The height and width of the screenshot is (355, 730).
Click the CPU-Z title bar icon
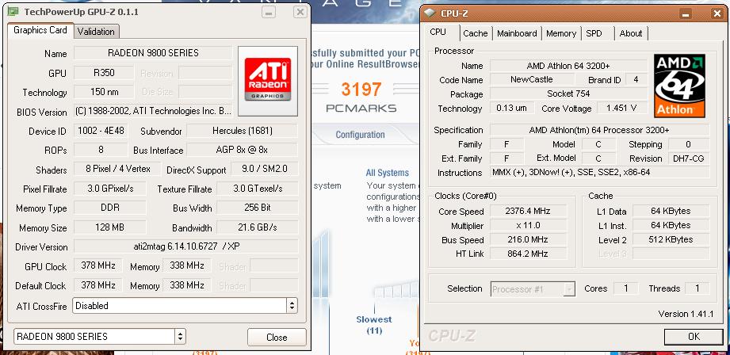coord(430,13)
